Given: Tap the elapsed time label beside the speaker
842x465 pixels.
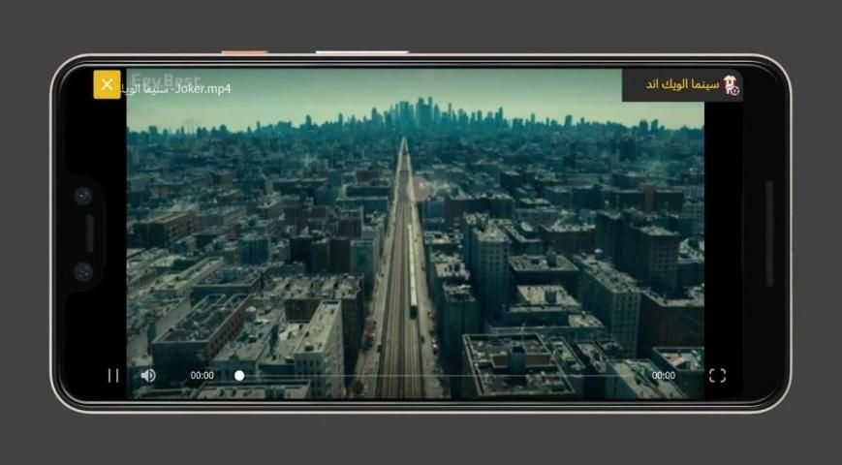Looking at the screenshot, I should (x=203, y=376).
